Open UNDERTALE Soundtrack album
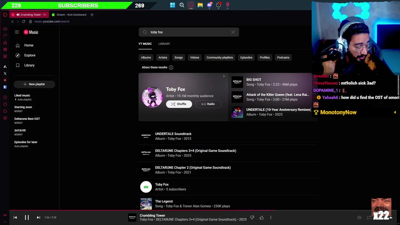 tap(228, 136)
